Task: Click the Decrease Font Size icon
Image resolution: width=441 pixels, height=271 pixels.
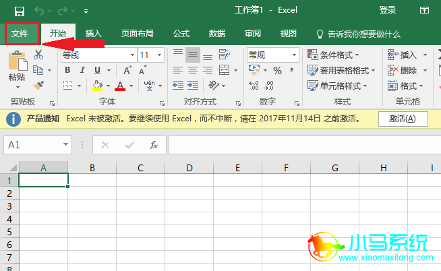Action: tap(143, 70)
